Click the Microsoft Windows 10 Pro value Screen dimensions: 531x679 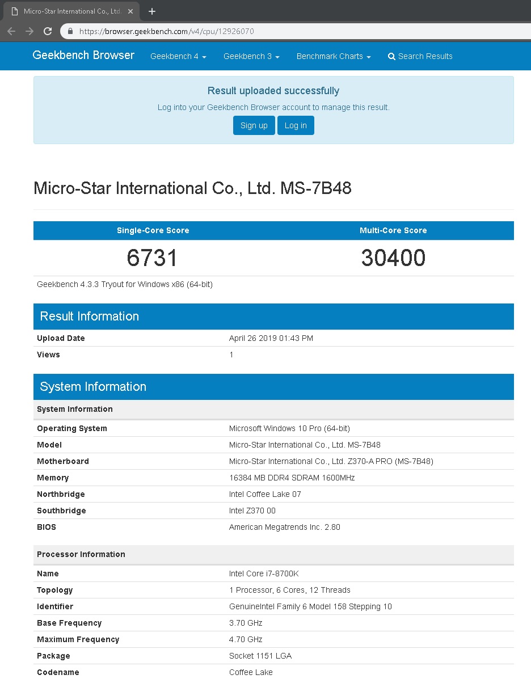coord(289,428)
